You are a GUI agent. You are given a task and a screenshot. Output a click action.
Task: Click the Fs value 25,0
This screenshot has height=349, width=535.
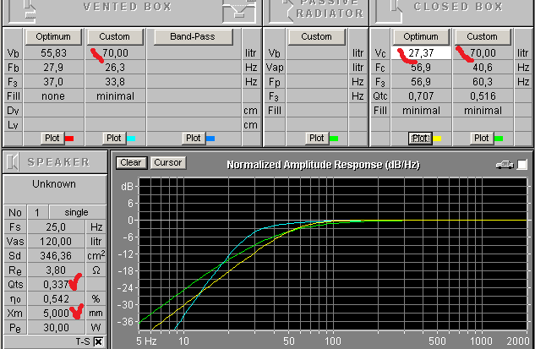click(x=56, y=227)
